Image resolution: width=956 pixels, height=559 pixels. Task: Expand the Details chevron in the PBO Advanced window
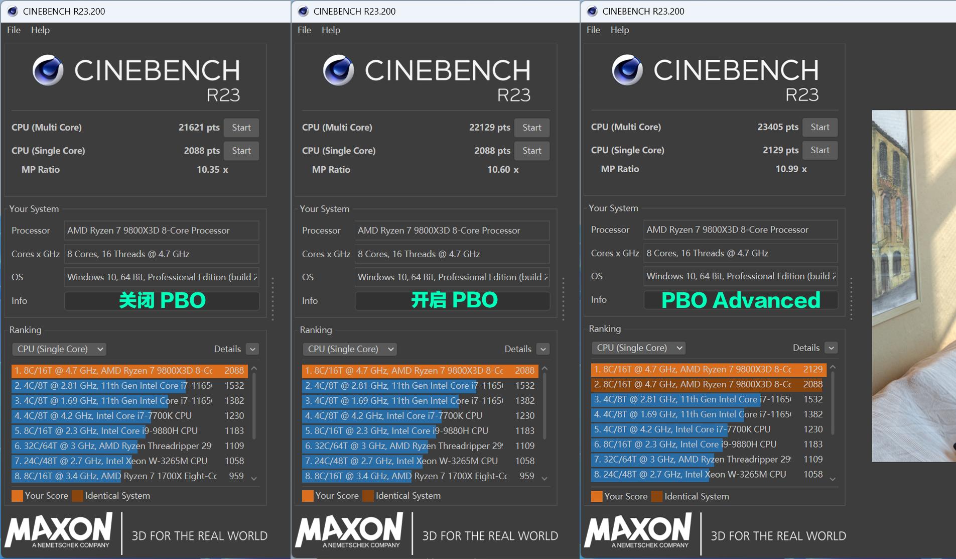pyautogui.click(x=831, y=348)
